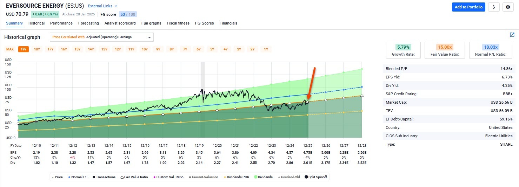Click the negative -4% Chg/Yr value
Viewport: 519px width, 187px height.
73,158
